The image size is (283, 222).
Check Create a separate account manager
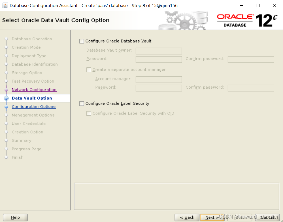click(x=89, y=70)
